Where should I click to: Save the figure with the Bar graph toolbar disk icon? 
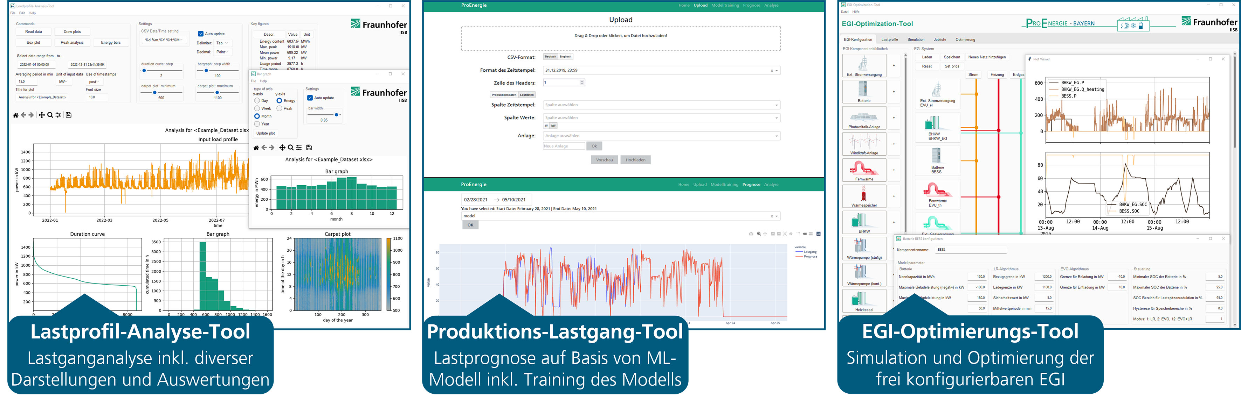(x=309, y=148)
